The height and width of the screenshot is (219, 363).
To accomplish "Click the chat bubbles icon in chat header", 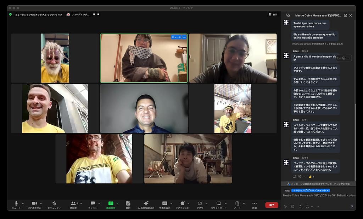I will pos(288,16).
